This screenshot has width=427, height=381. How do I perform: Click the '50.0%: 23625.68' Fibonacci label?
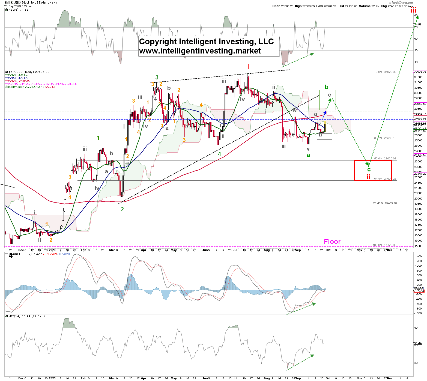tap(385, 159)
